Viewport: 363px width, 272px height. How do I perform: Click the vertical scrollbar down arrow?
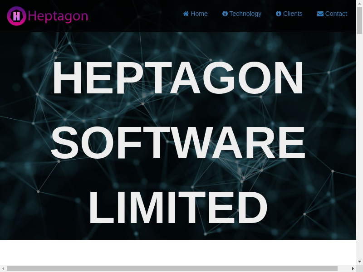click(x=359, y=262)
